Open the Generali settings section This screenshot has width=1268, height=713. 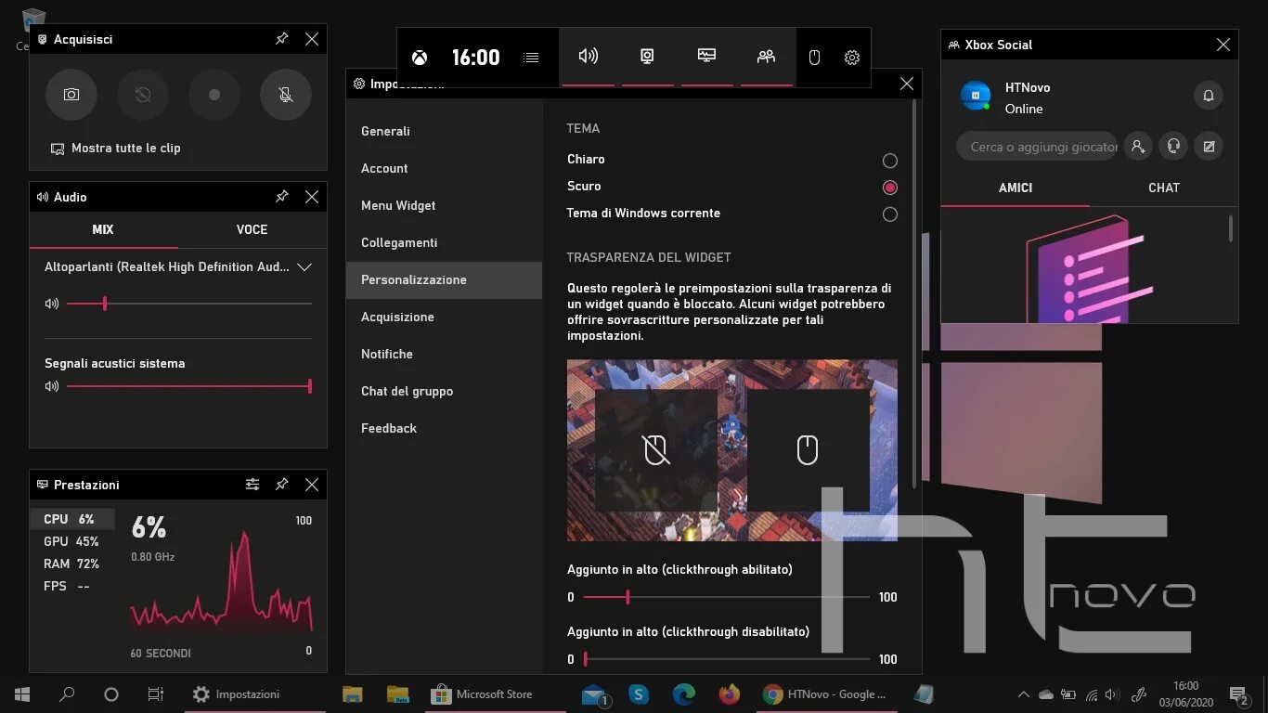point(444,131)
